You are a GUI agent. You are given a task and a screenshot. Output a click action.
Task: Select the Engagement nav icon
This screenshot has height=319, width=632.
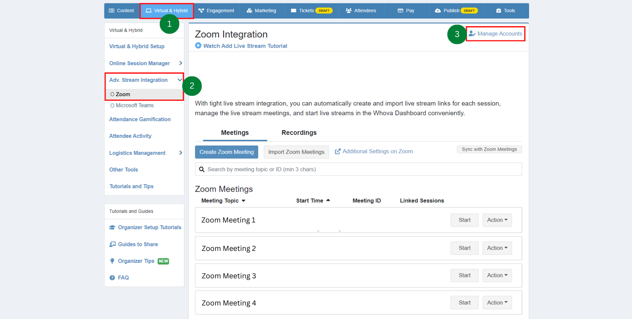[202, 10]
